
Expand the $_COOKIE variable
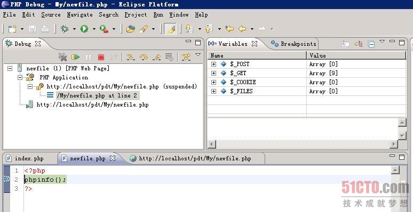213,83
